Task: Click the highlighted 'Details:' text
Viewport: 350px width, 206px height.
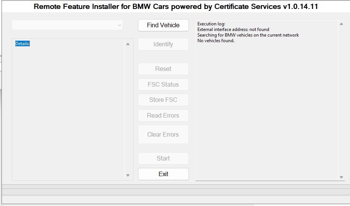Action: pyautogui.click(x=22, y=44)
